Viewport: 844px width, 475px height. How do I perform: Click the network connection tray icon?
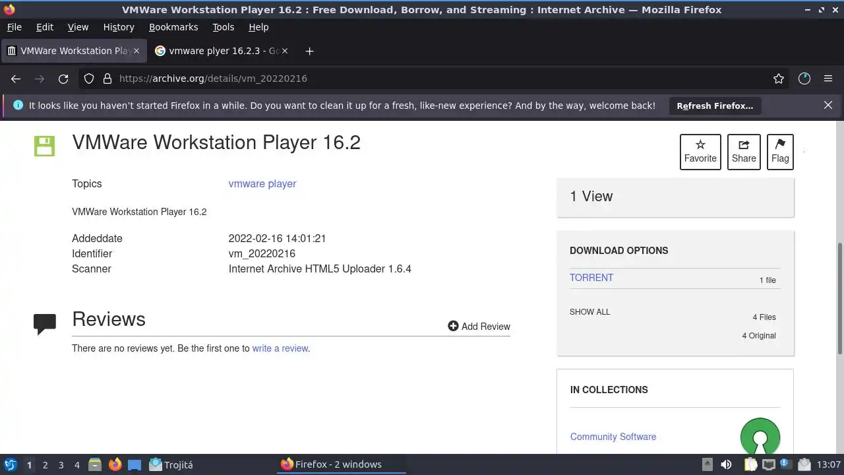[x=769, y=464]
